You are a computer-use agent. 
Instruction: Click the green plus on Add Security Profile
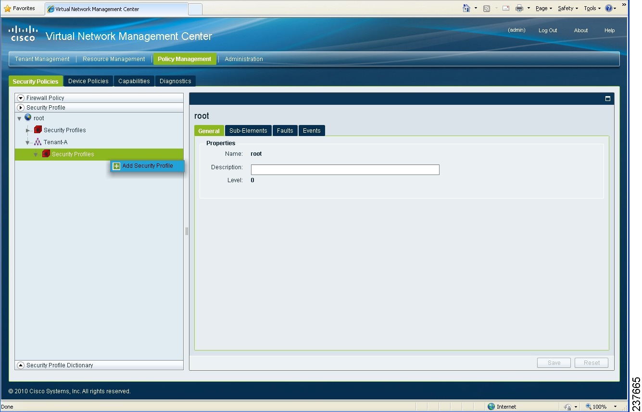pyautogui.click(x=116, y=165)
